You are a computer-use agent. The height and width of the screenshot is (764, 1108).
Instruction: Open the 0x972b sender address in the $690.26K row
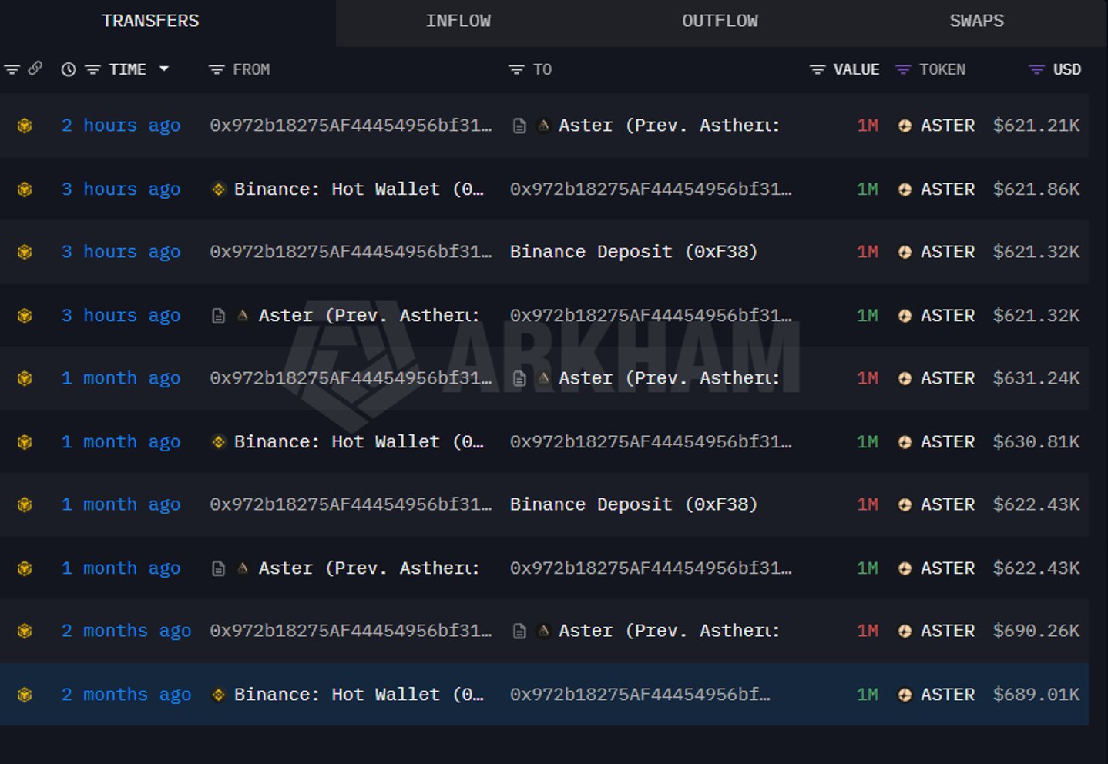pyautogui.click(x=351, y=631)
